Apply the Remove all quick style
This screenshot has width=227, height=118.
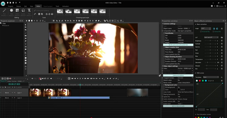point(60,12)
